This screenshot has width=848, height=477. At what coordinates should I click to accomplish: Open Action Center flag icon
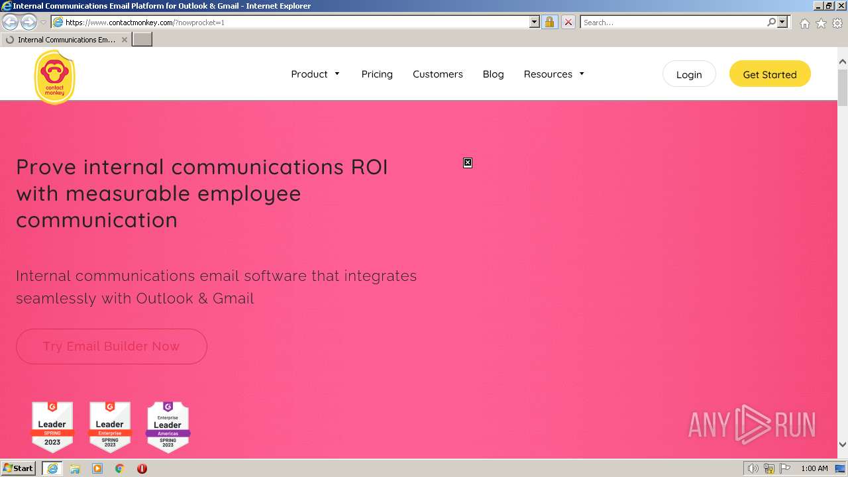coord(785,468)
